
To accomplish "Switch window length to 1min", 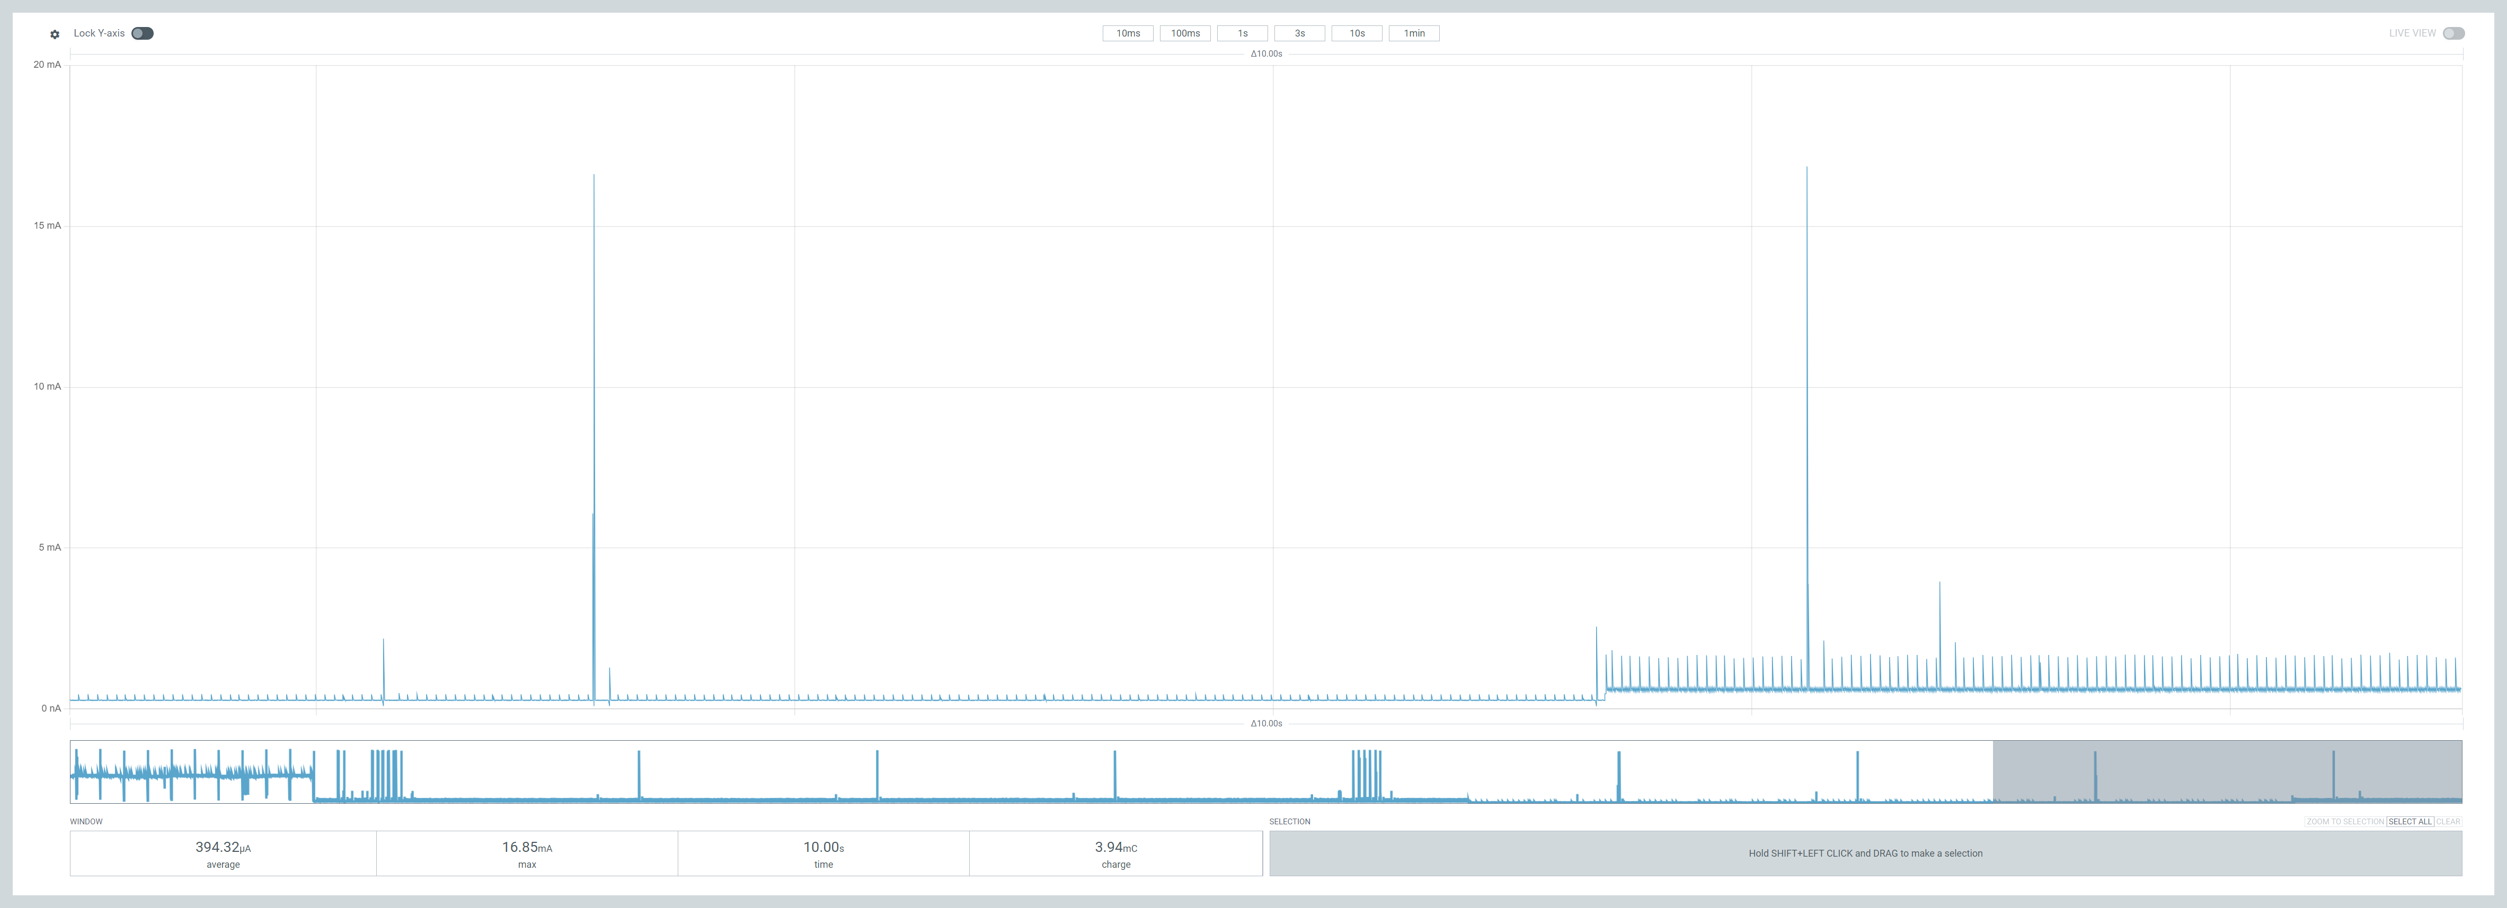I will click(x=1413, y=33).
